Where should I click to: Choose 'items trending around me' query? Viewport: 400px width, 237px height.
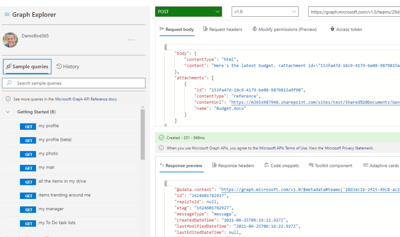click(71, 196)
